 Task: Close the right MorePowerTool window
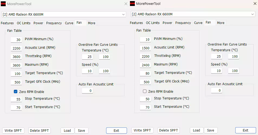click(x=254, y=4)
